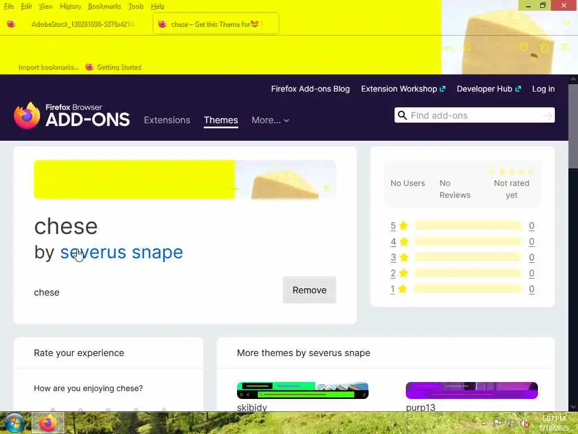Click the 1 star rating row star
The image size is (578, 434).
pos(402,289)
